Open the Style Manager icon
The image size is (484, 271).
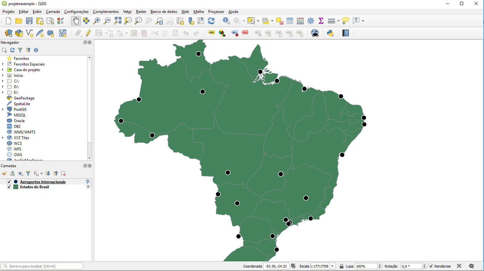(60, 21)
